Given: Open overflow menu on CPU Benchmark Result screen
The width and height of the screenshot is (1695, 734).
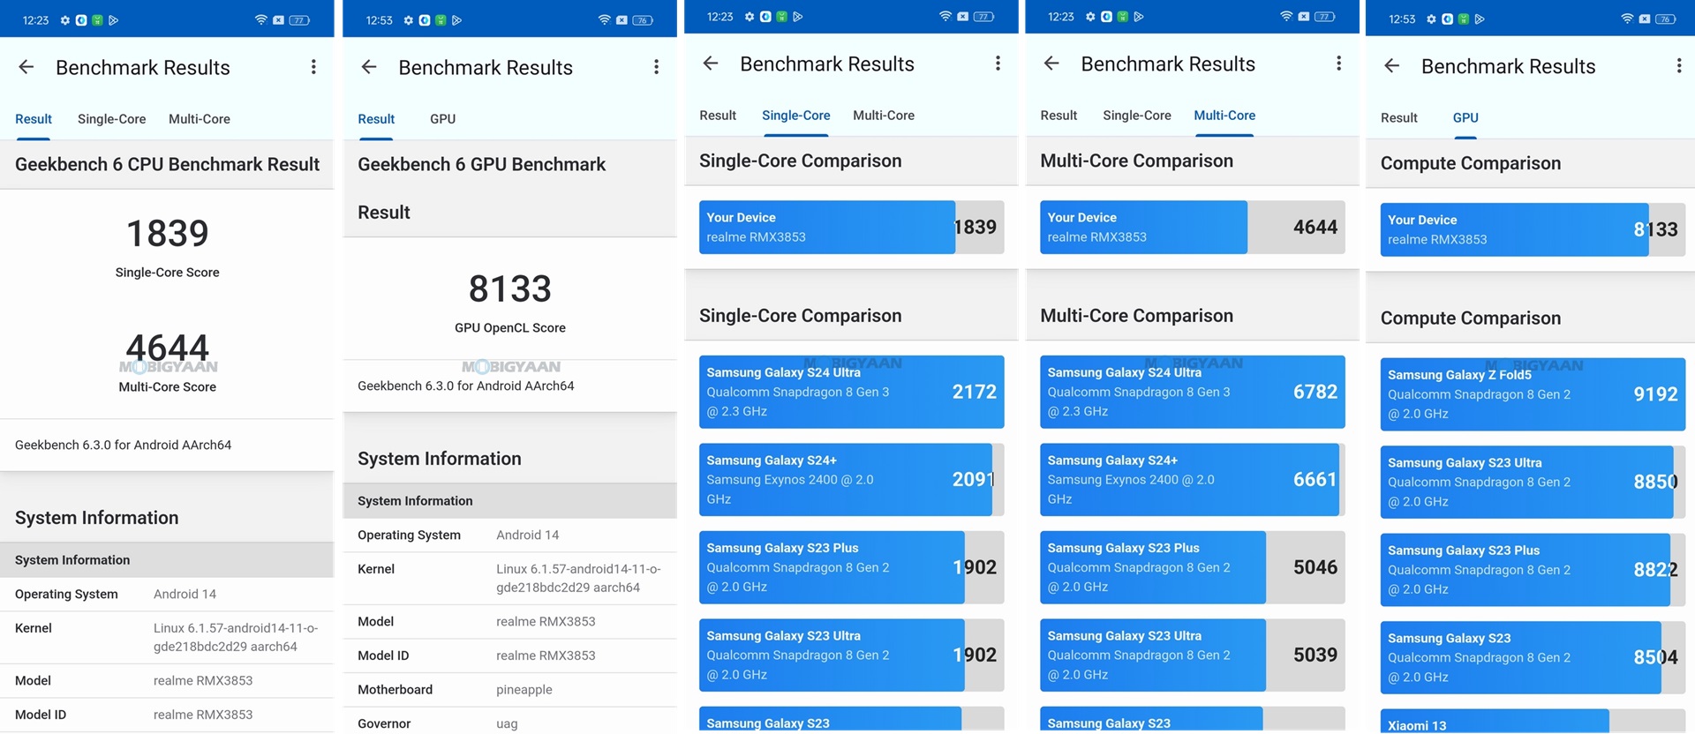Looking at the screenshot, I should click(x=313, y=67).
